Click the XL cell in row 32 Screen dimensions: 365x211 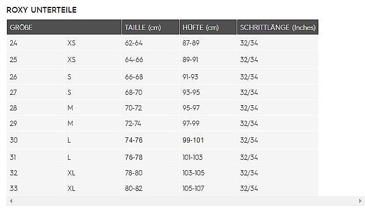pyautogui.click(x=93, y=173)
